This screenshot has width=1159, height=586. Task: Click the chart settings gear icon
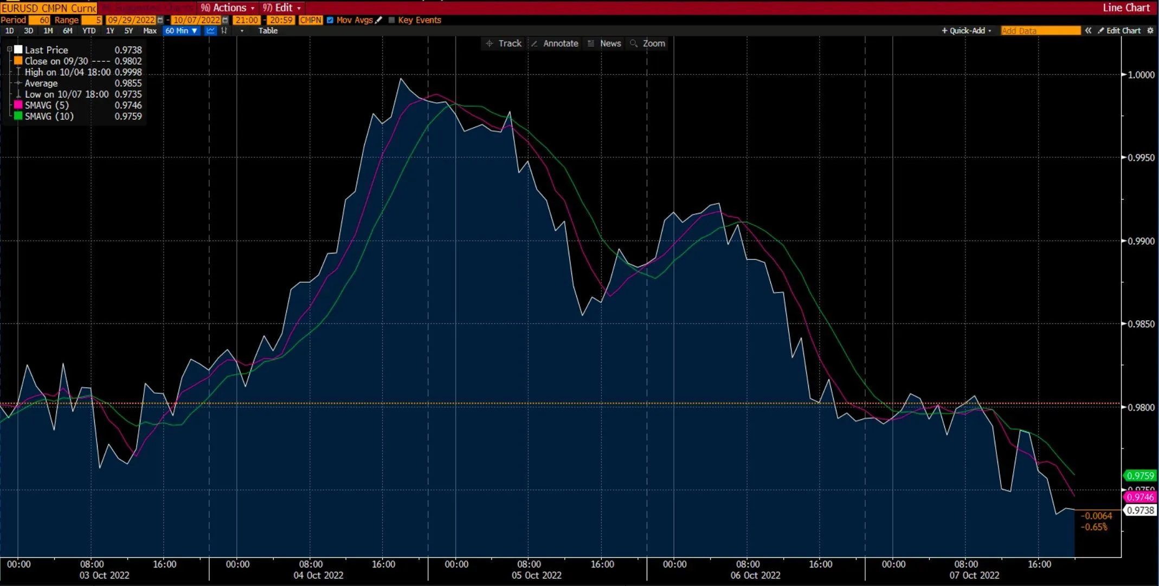coord(1150,31)
